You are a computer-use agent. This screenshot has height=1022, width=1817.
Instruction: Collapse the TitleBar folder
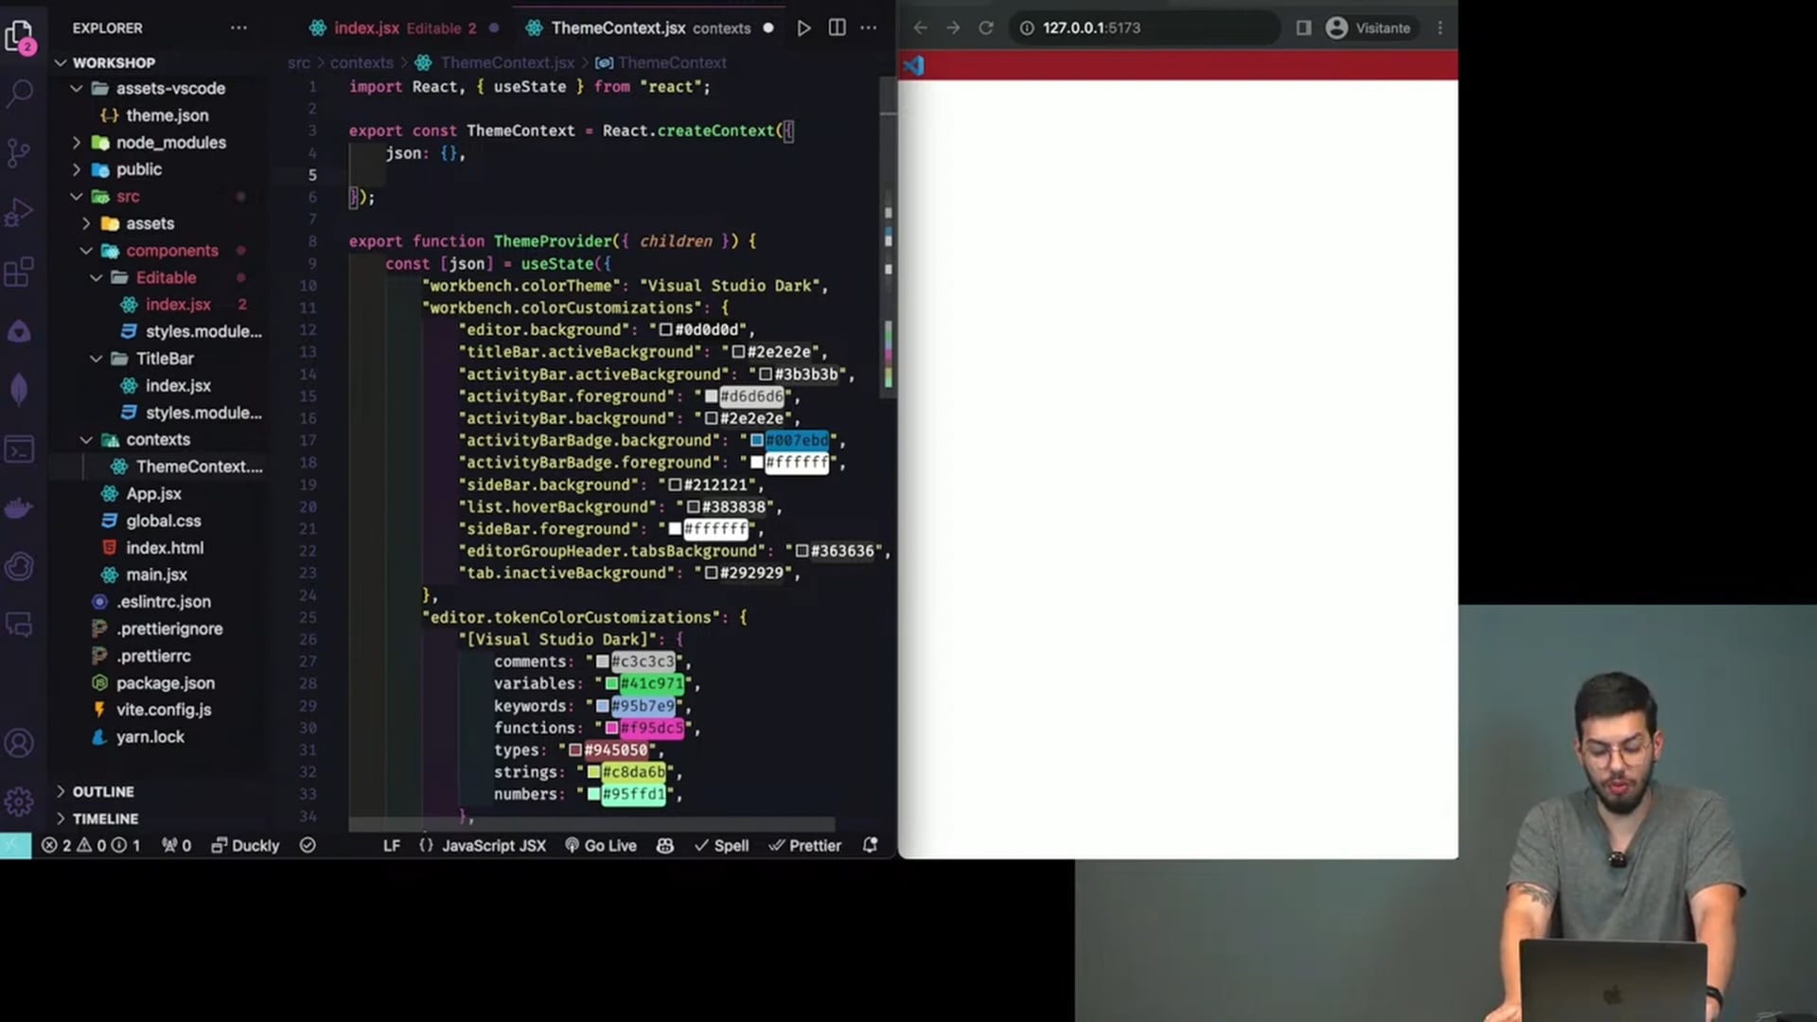(x=165, y=359)
